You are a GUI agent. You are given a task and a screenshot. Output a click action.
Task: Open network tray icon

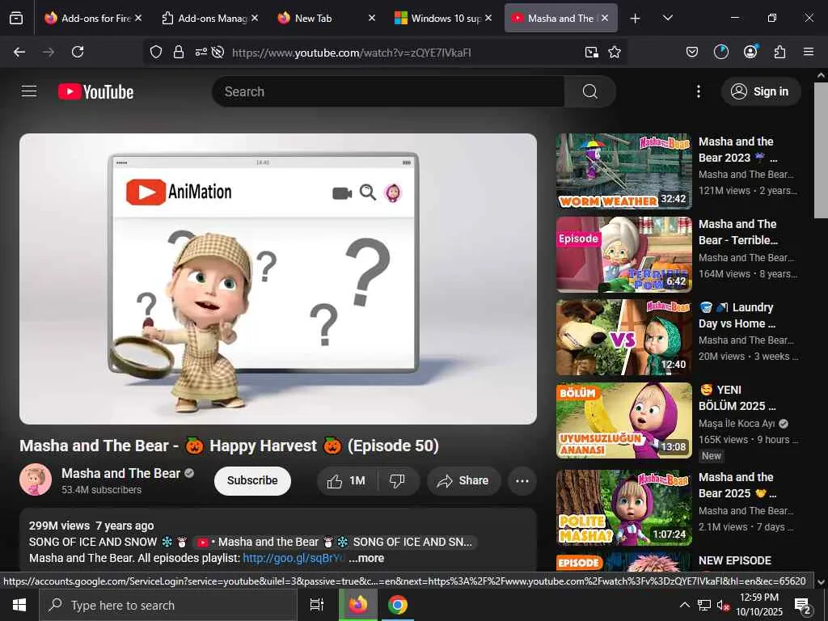click(x=704, y=605)
